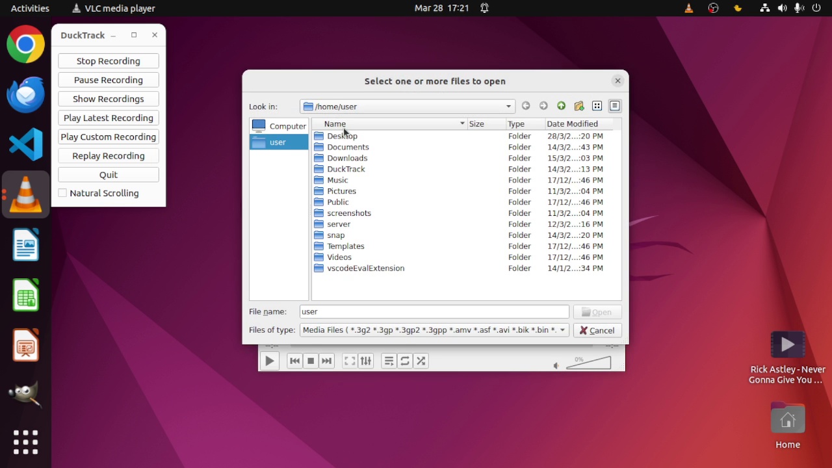
Task: Click the Cancel button in dialog
Action: click(597, 330)
